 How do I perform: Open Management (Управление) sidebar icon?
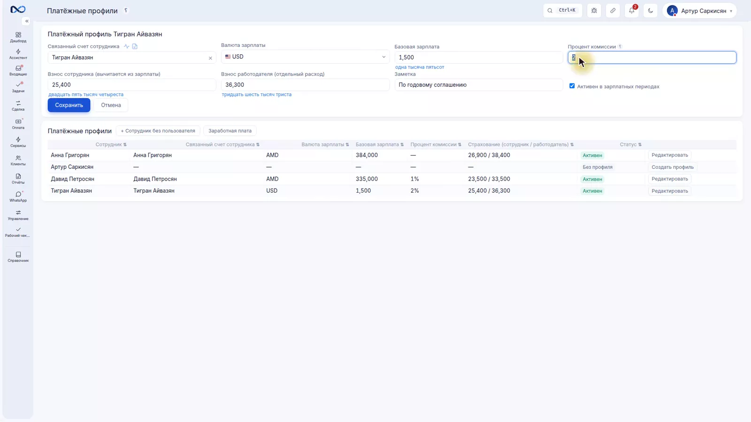coord(18,215)
